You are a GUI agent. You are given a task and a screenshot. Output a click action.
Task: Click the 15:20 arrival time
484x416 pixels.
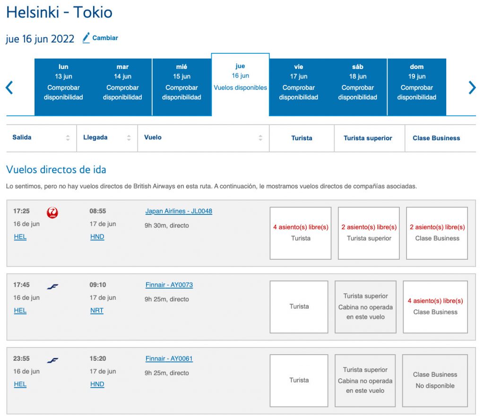(98, 359)
